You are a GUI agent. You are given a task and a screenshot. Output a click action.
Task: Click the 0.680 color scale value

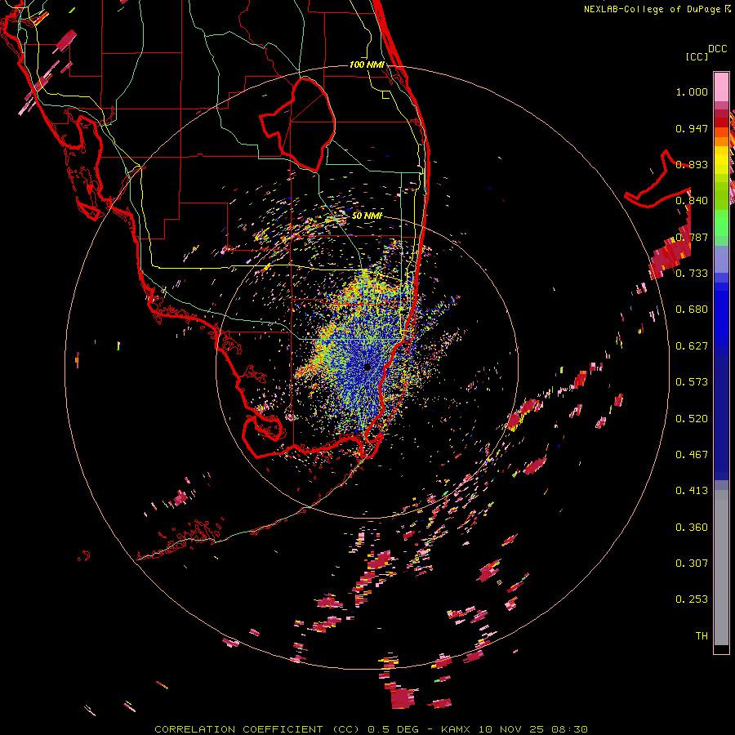pos(692,310)
